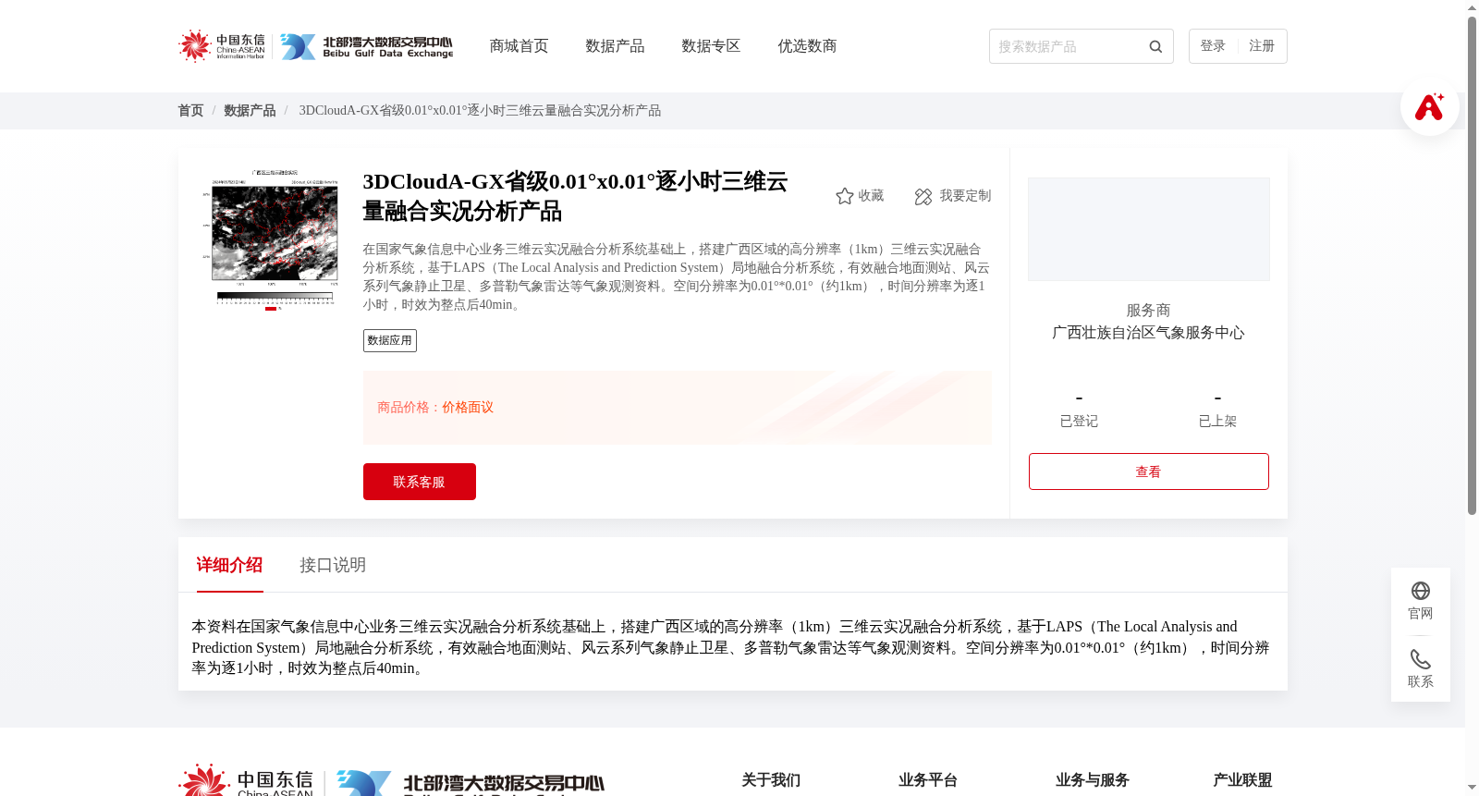The height and width of the screenshot is (796, 1479).
Task: Click the customize (我要定制) icon
Action: tap(923, 196)
